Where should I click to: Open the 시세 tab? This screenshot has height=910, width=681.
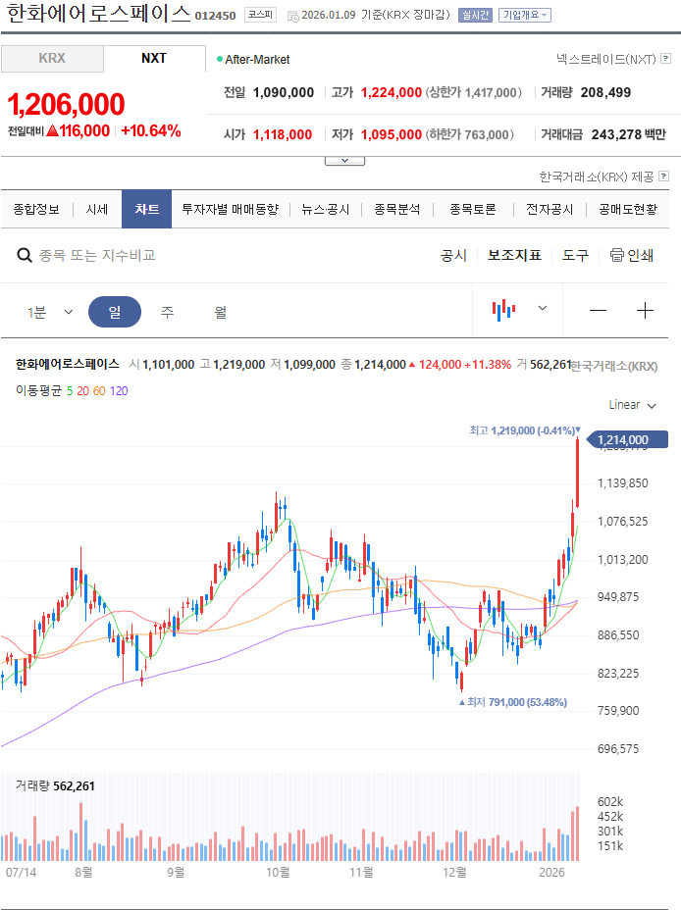coord(97,209)
